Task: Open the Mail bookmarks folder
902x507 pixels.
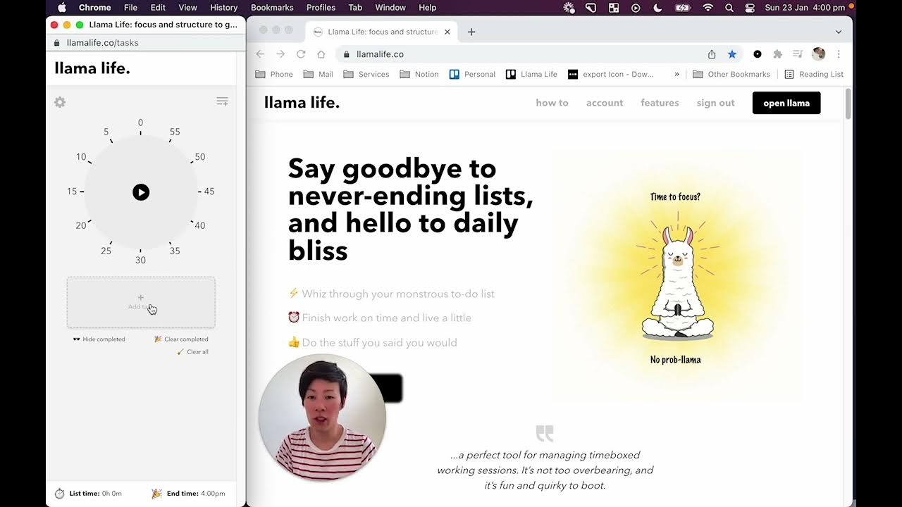Action: point(318,74)
